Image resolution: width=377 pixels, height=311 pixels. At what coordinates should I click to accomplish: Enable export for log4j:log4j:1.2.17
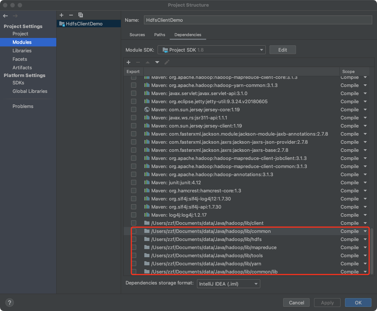[134, 215]
